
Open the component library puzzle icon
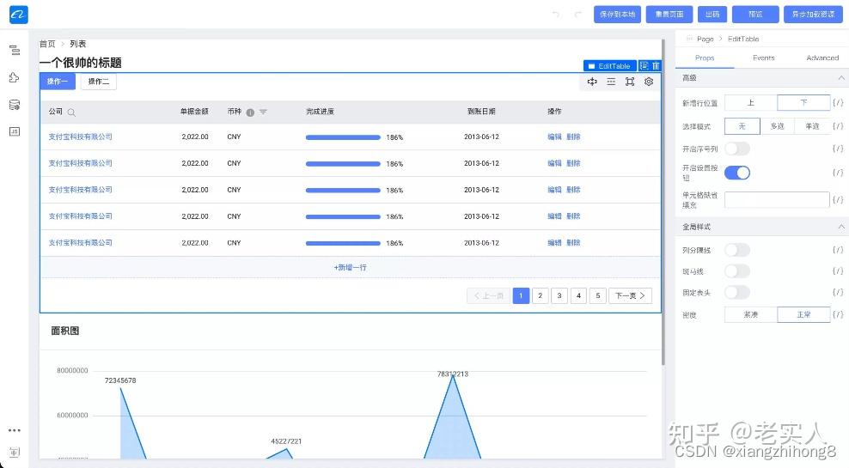click(15, 77)
